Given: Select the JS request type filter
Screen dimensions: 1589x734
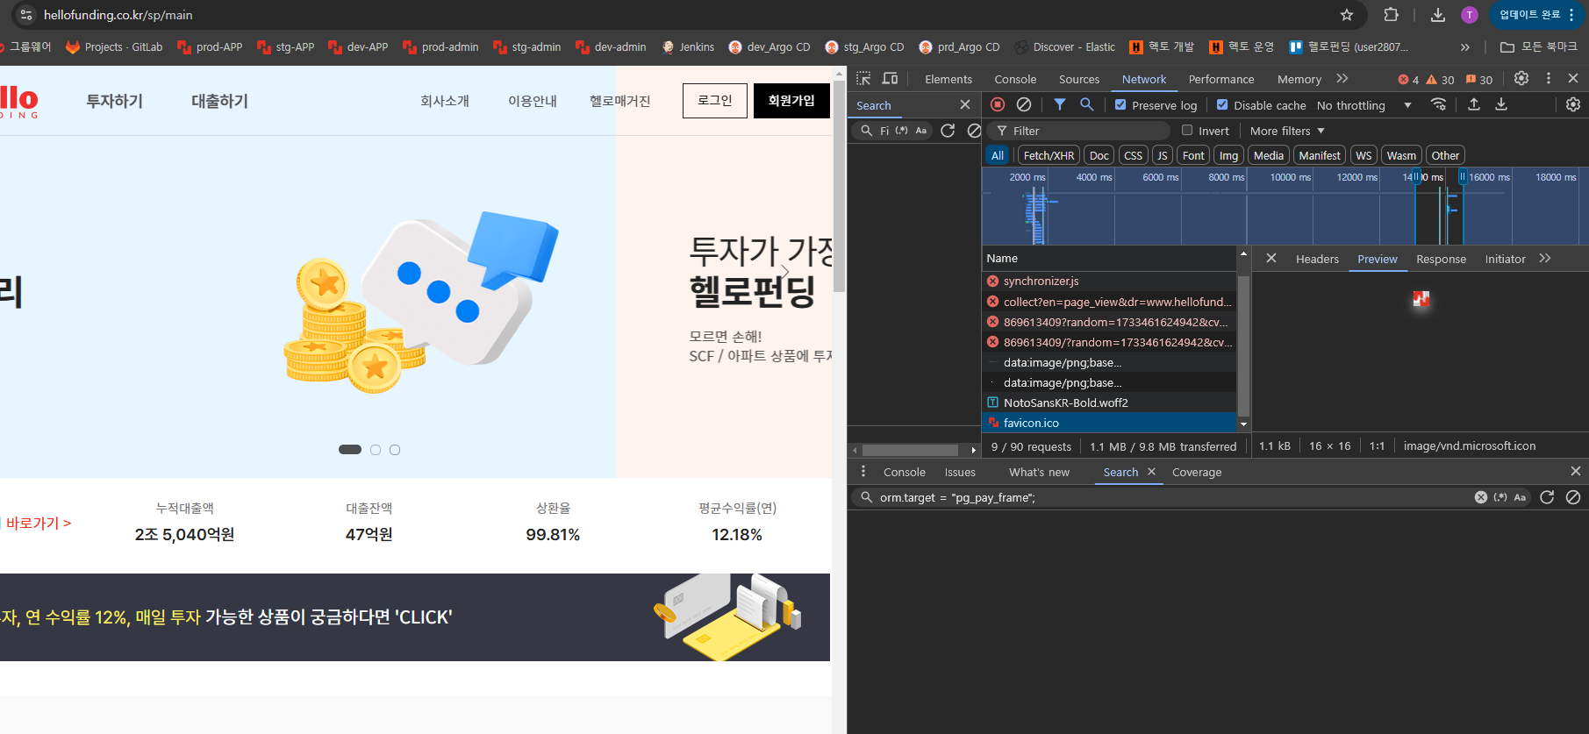Looking at the screenshot, I should pos(1162,155).
